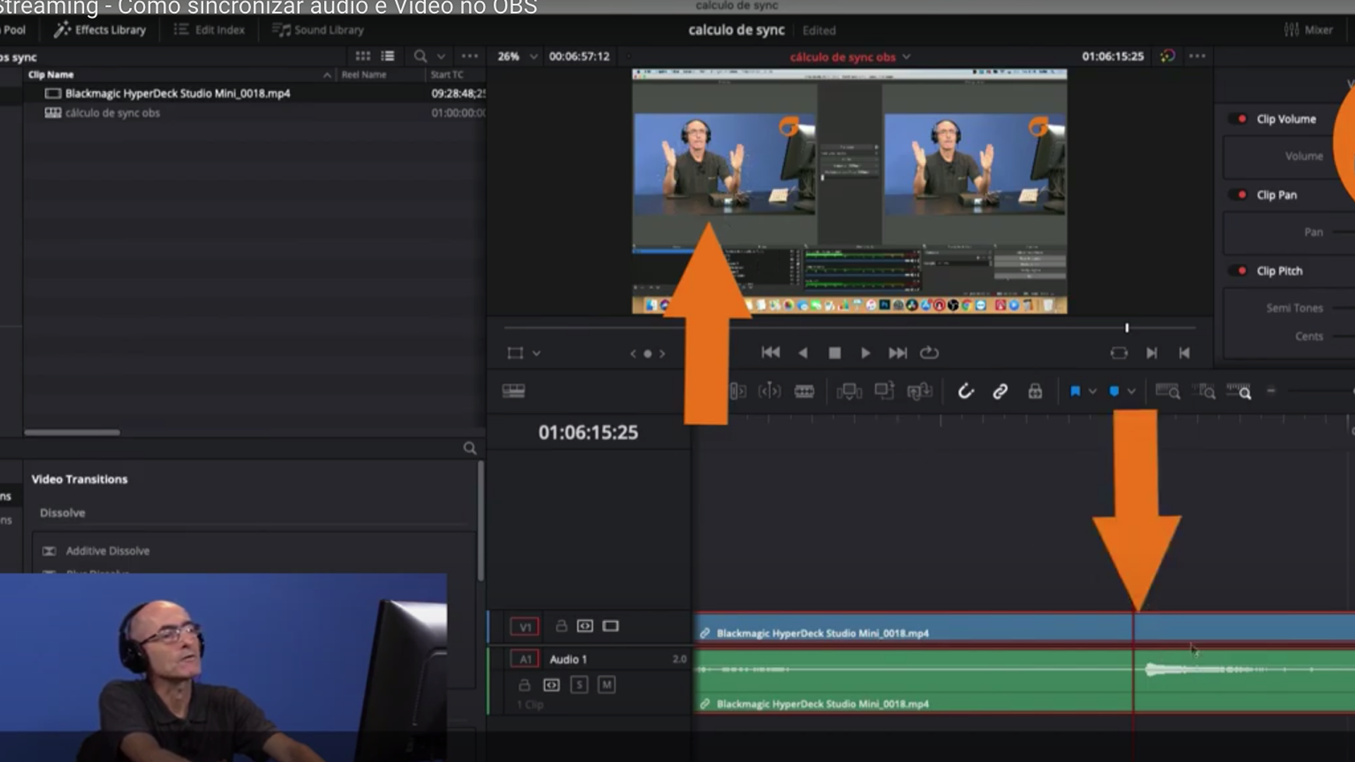The height and width of the screenshot is (762, 1355).
Task: Open viewer options three-dot menu
Action: (x=1197, y=56)
